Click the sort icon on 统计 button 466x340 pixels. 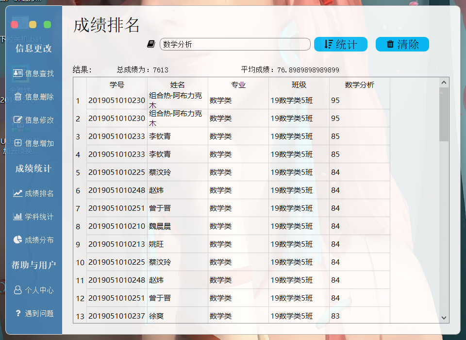(x=328, y=44)
